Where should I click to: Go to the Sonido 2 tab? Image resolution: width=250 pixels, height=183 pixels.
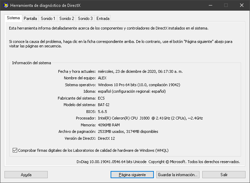tap(67, 19)
